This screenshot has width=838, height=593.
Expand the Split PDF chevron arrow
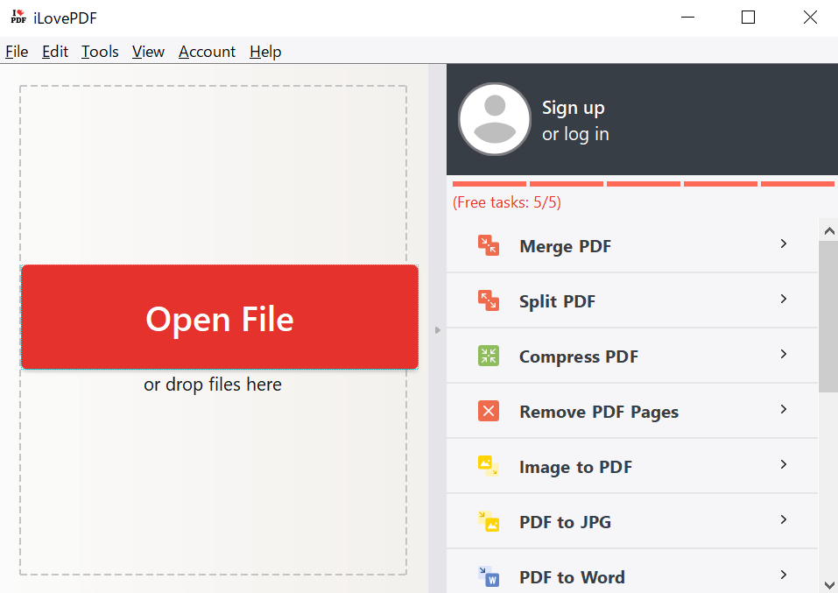[x=784, y=300]
